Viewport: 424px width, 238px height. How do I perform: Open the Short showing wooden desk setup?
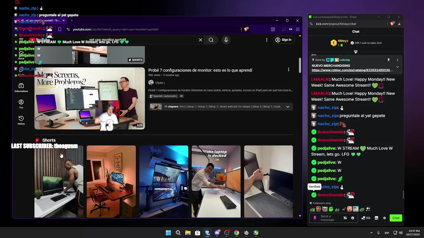pyautogui.click(x=111, y=181)
